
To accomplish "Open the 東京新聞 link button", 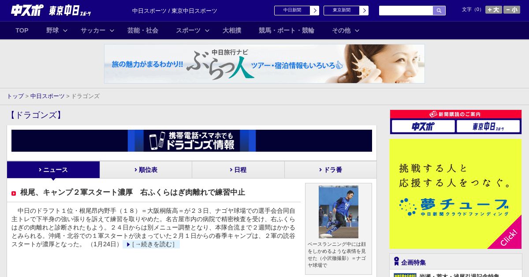I will [341, 10].
